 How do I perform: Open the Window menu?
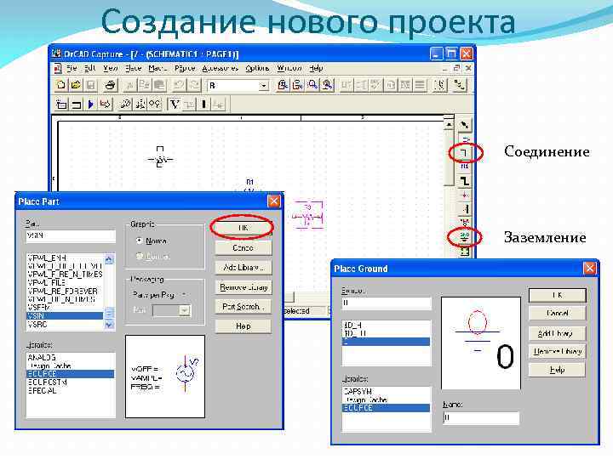(289, 68)
